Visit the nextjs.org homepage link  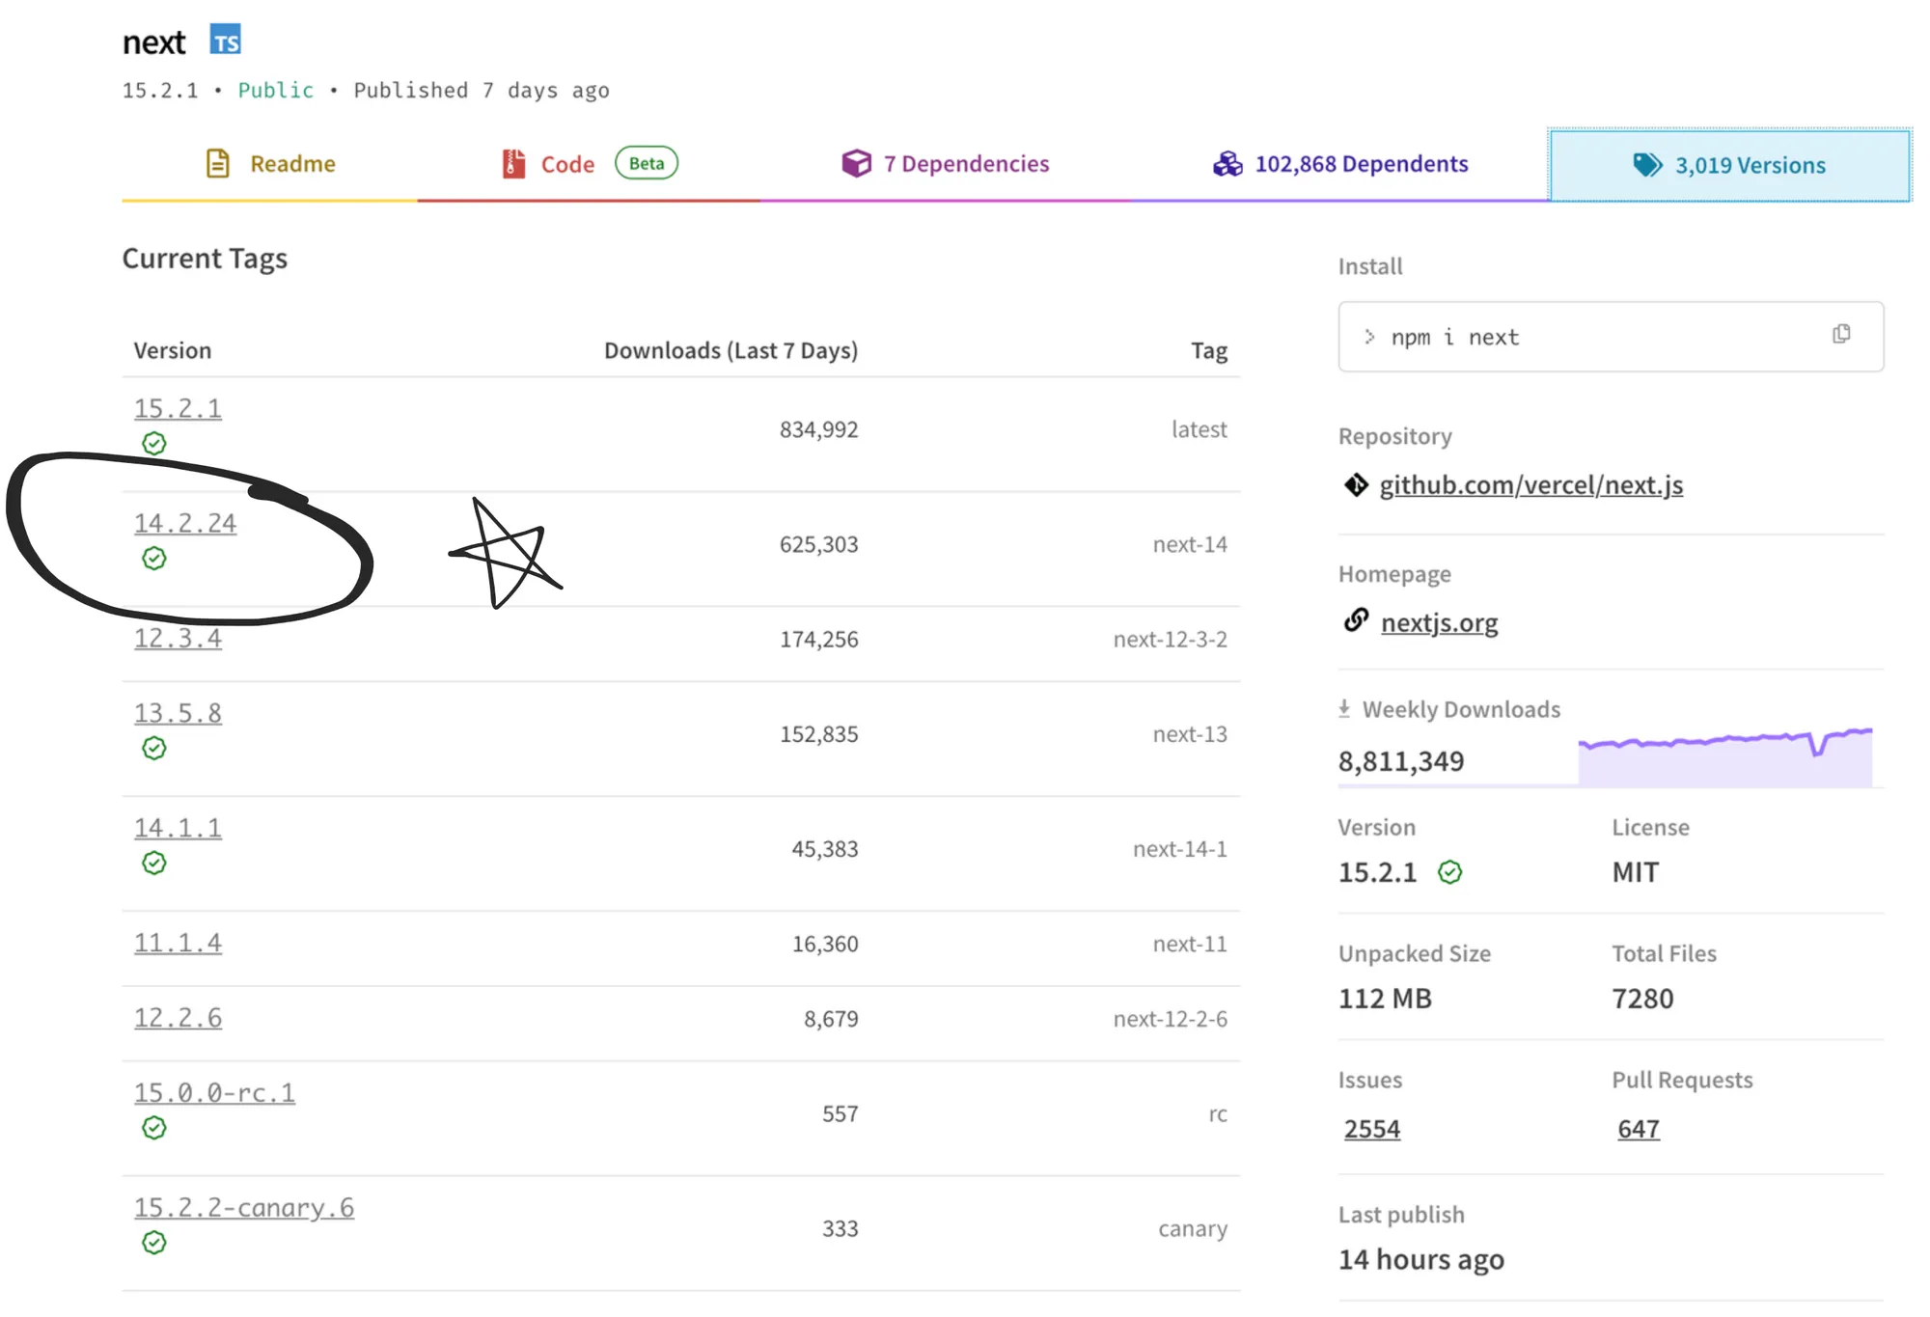(1439, 623)
